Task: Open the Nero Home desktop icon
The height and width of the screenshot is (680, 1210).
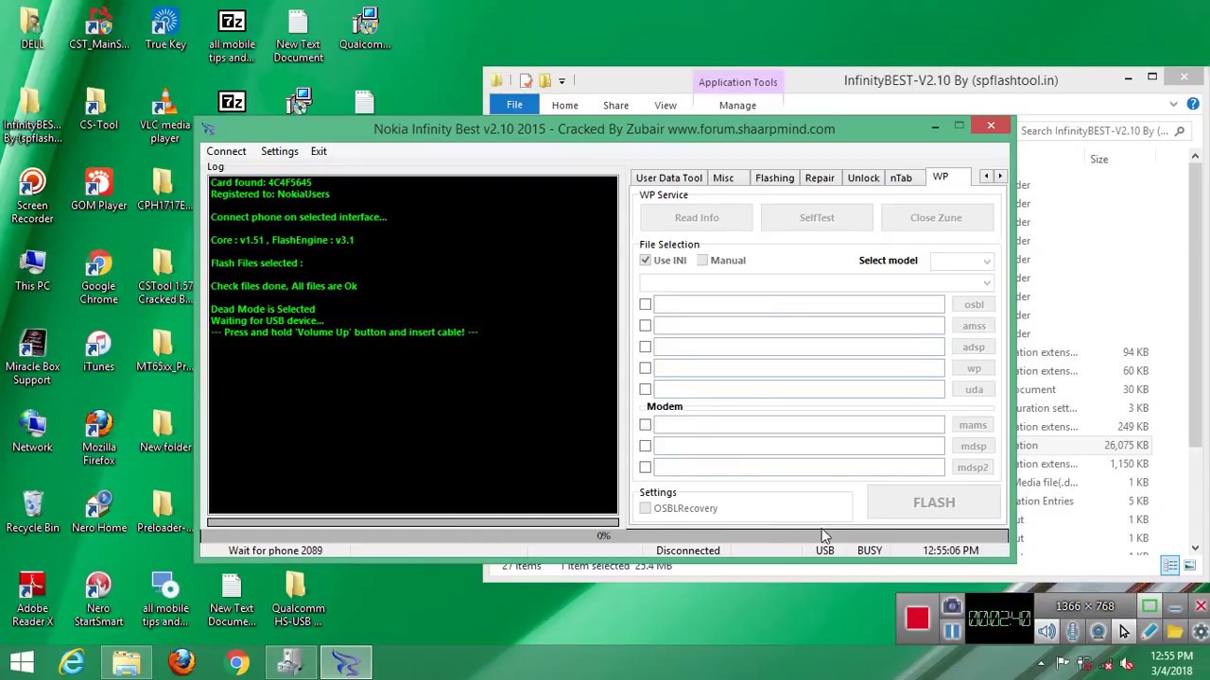Action: pos(98,512)
